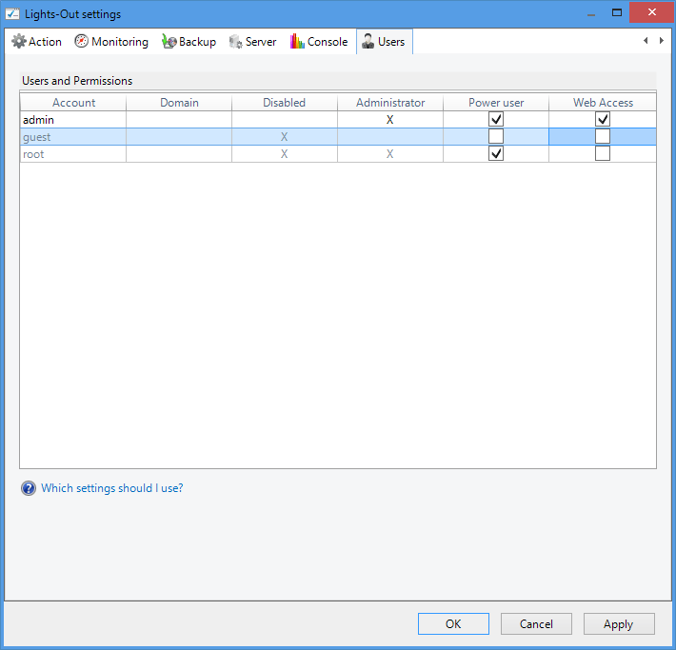
Task: Switch to the Monitoring tab
Action: 111,41
